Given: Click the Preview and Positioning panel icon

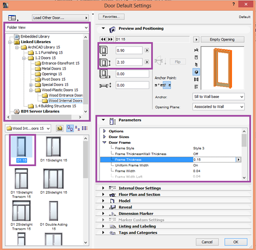Looking at the screenshot, I should (112, 29).
